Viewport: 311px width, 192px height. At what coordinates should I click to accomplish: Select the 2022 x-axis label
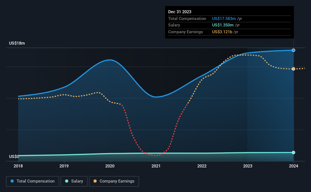click(202, 166)
